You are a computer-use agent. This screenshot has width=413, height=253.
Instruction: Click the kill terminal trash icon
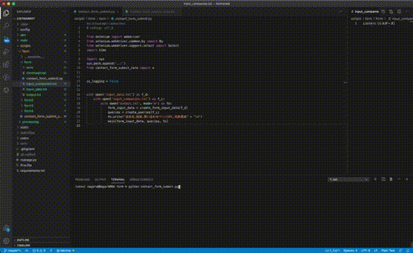(391, 179)
